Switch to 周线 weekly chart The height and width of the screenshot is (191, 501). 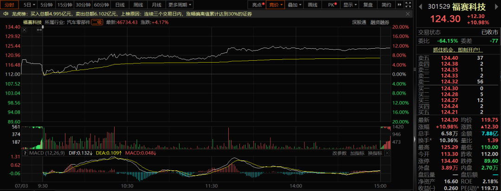(138, 5)
